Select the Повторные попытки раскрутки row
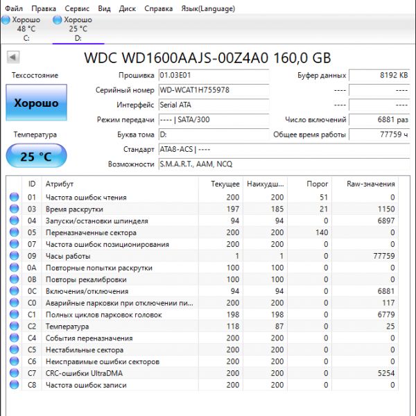The image size is (416, 416). (202, 268)
